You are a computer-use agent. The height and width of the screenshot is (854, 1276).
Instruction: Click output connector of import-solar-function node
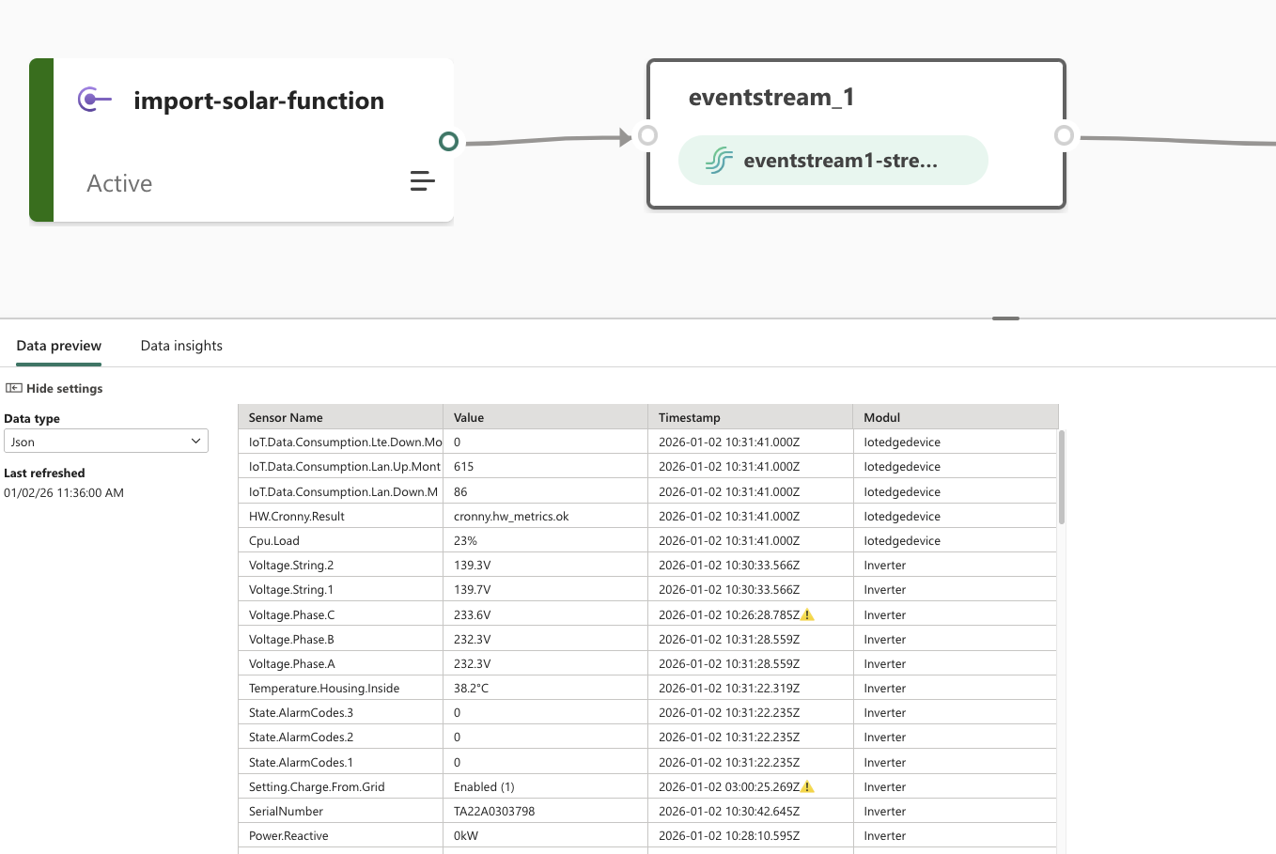tap(448, 142)
